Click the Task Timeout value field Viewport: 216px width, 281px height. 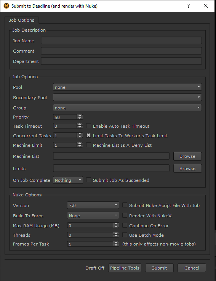coord(65,126)
